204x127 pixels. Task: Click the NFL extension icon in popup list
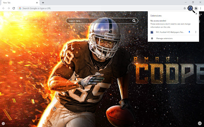click(x=152, y=32)
